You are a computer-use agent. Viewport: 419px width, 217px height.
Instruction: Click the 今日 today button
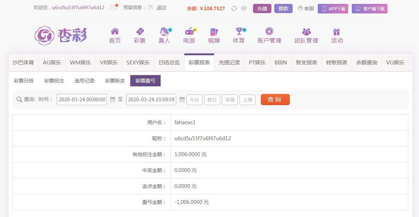pyautogui.click(x=194, y=100)
